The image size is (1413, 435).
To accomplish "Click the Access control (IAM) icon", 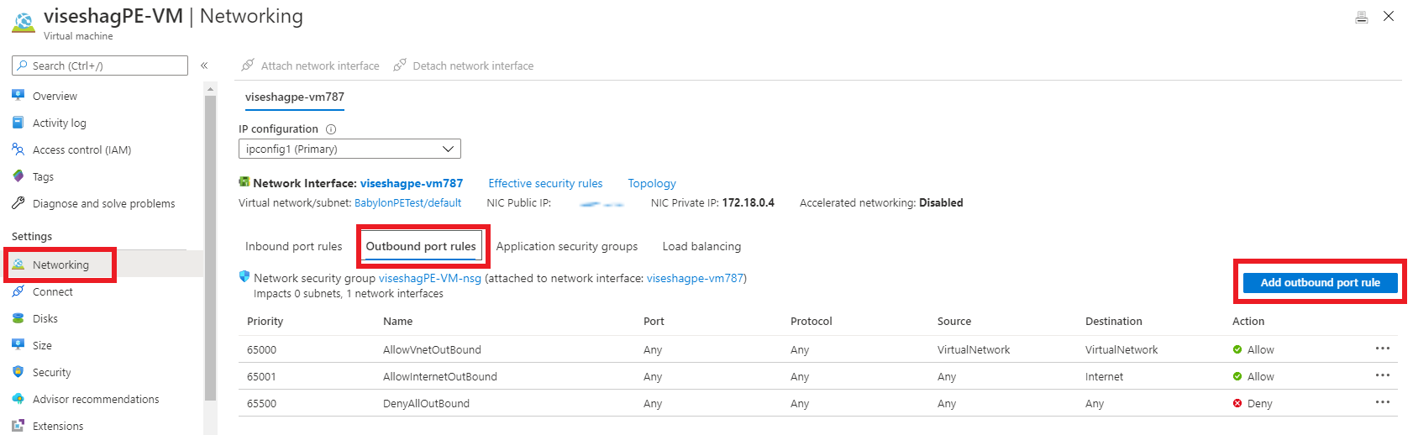I will (x=18, y=149).
